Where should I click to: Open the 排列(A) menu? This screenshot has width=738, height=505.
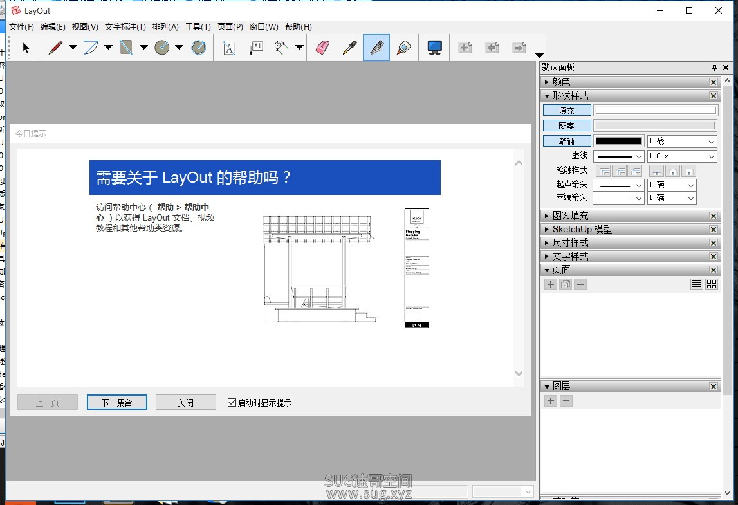165,27
